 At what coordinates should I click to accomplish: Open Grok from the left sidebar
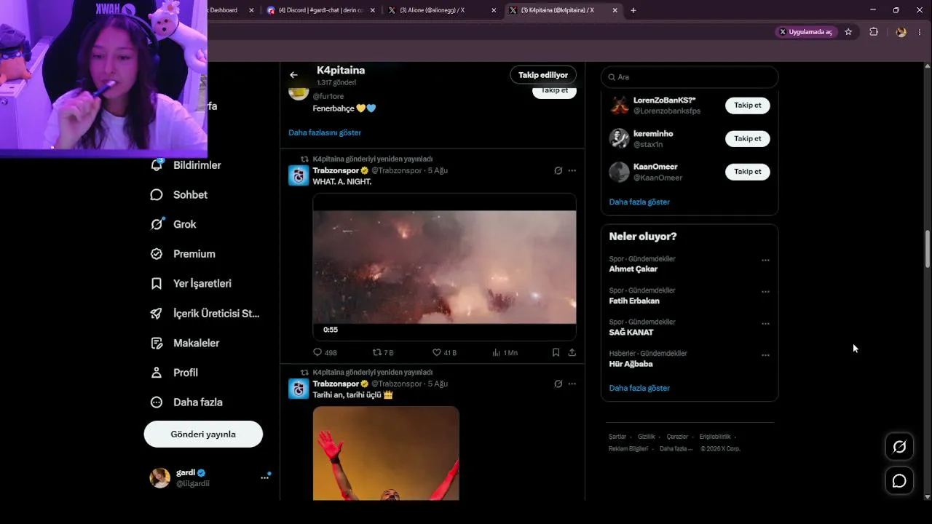click(173, 224)
